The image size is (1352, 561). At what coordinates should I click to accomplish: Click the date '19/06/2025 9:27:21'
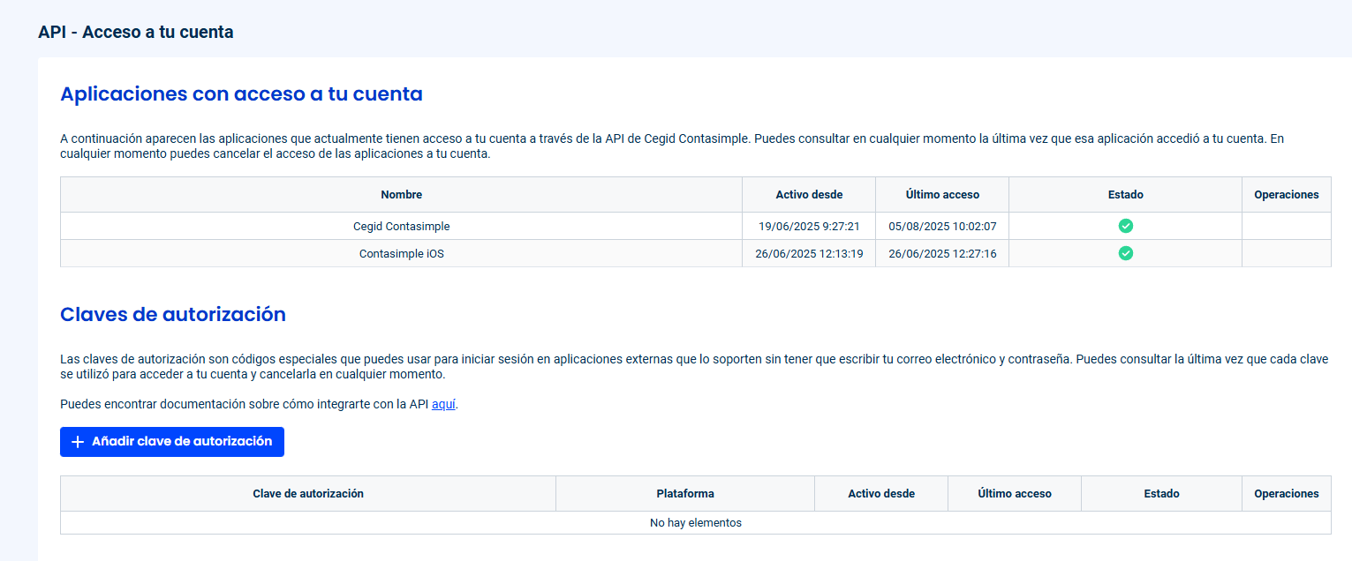(809, 227)
